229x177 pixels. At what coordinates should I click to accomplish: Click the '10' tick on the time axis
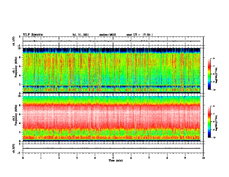point(203,158)
